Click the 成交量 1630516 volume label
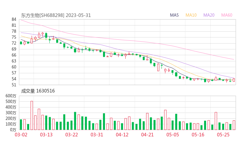Screen dimensions: 239x142 [x=38, y=91]
